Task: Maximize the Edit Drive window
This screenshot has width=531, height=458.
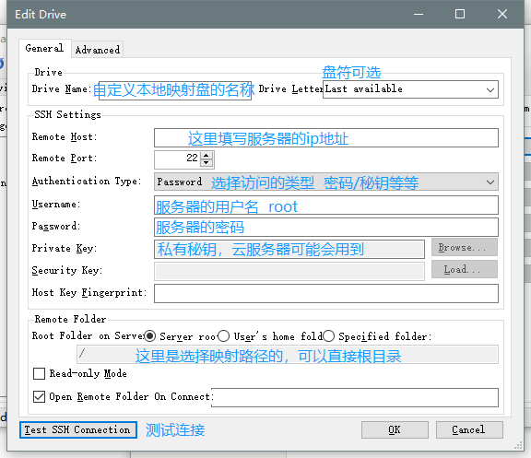Action: pyautogui.click(x=460, y=14)
